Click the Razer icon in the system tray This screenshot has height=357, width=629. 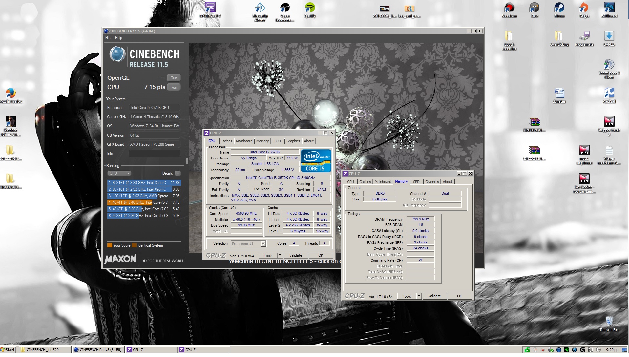567,350
